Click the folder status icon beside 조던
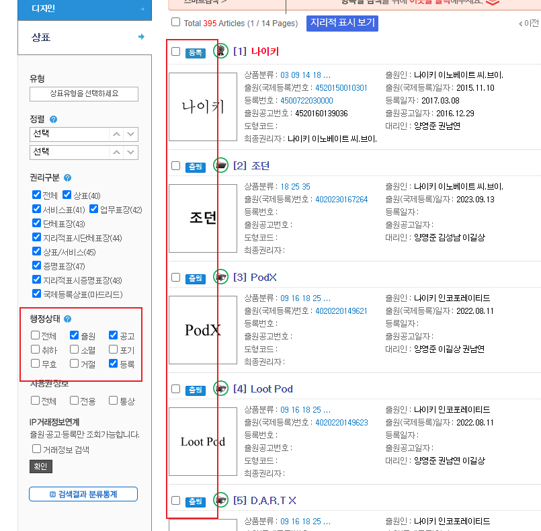541x531 pixels. [x=221, y=165]
